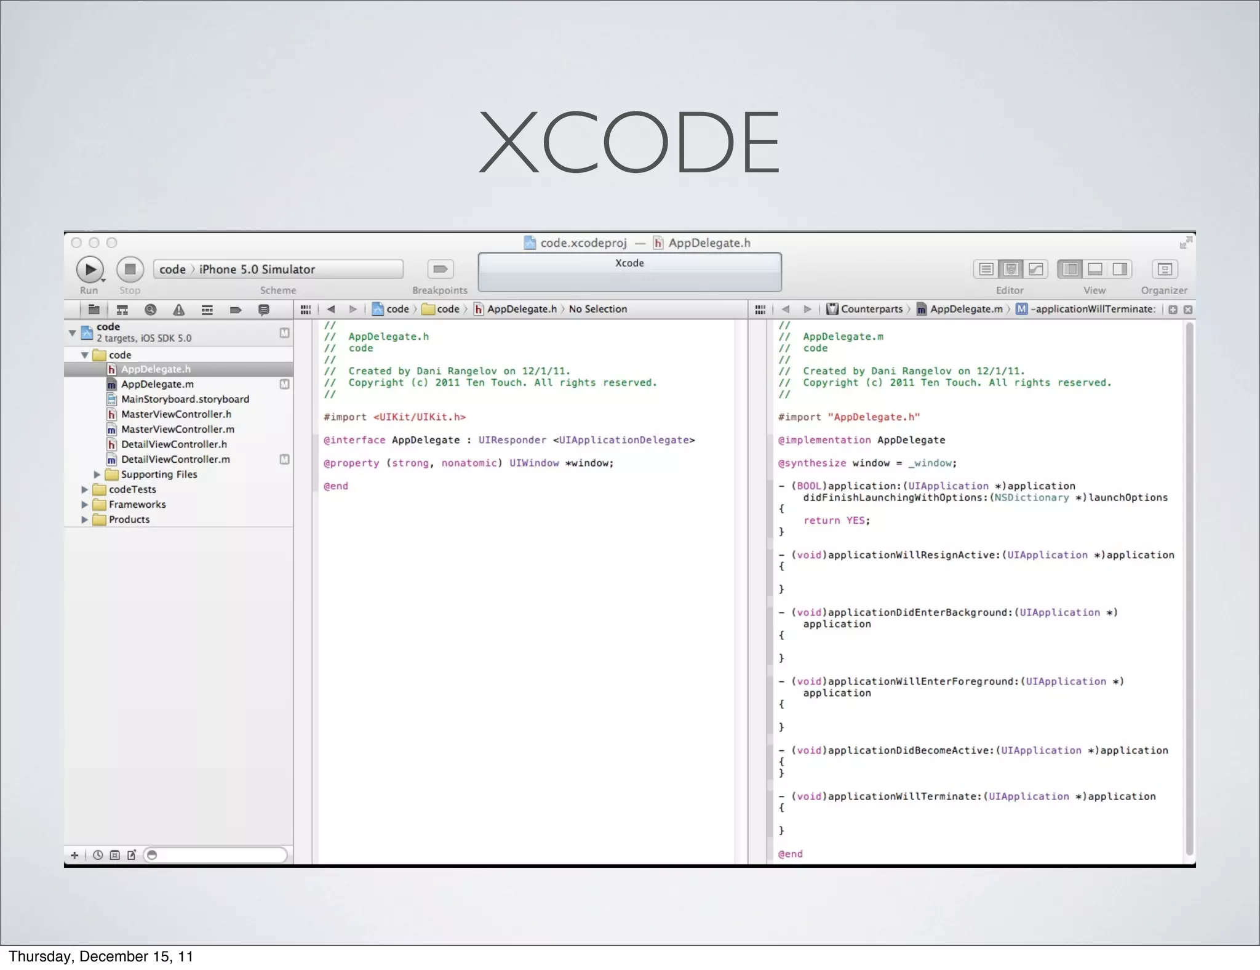The width and height of the screenshot is (1260, 970).
Task: Filter navigator by source control status
Action: 115,855
